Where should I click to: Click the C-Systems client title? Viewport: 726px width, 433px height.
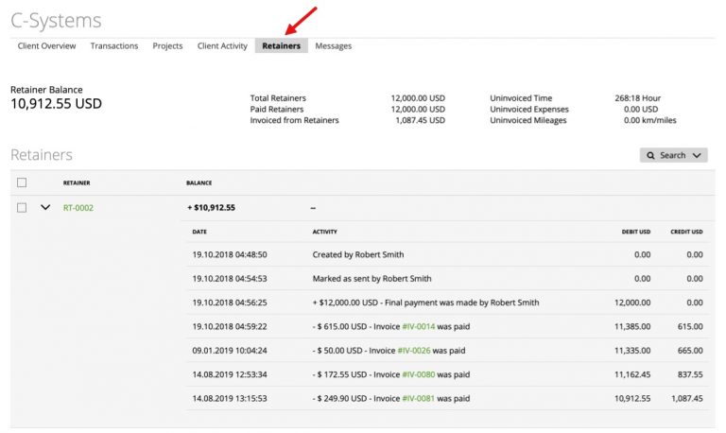pyautogui.click(x=56, y=21)
